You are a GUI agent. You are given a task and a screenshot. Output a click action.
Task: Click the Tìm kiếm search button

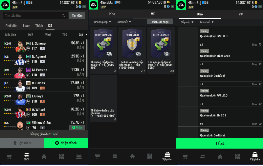coord(77,16)
